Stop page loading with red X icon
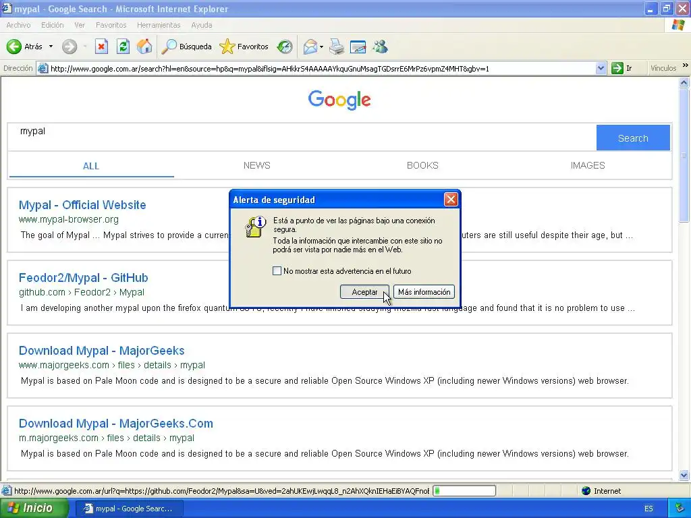 coord(101,47)
